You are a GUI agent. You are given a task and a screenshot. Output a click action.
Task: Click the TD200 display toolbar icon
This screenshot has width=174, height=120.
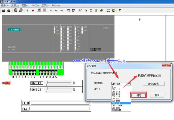(x=108, y=10)
